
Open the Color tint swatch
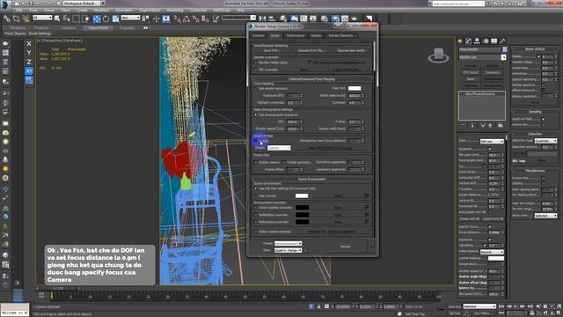point(355,88)
